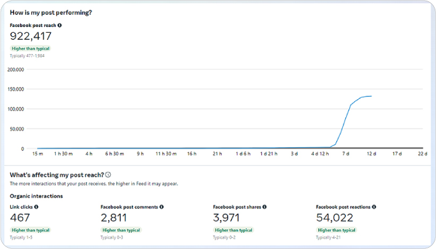Screen dimensions: 436x249
Task: Click the 200,000 y-axis label
Action: tap(16, 69)
